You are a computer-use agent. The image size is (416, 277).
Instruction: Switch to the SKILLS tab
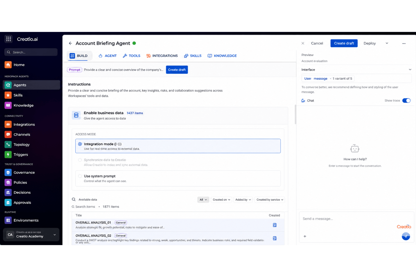[193, 56]
